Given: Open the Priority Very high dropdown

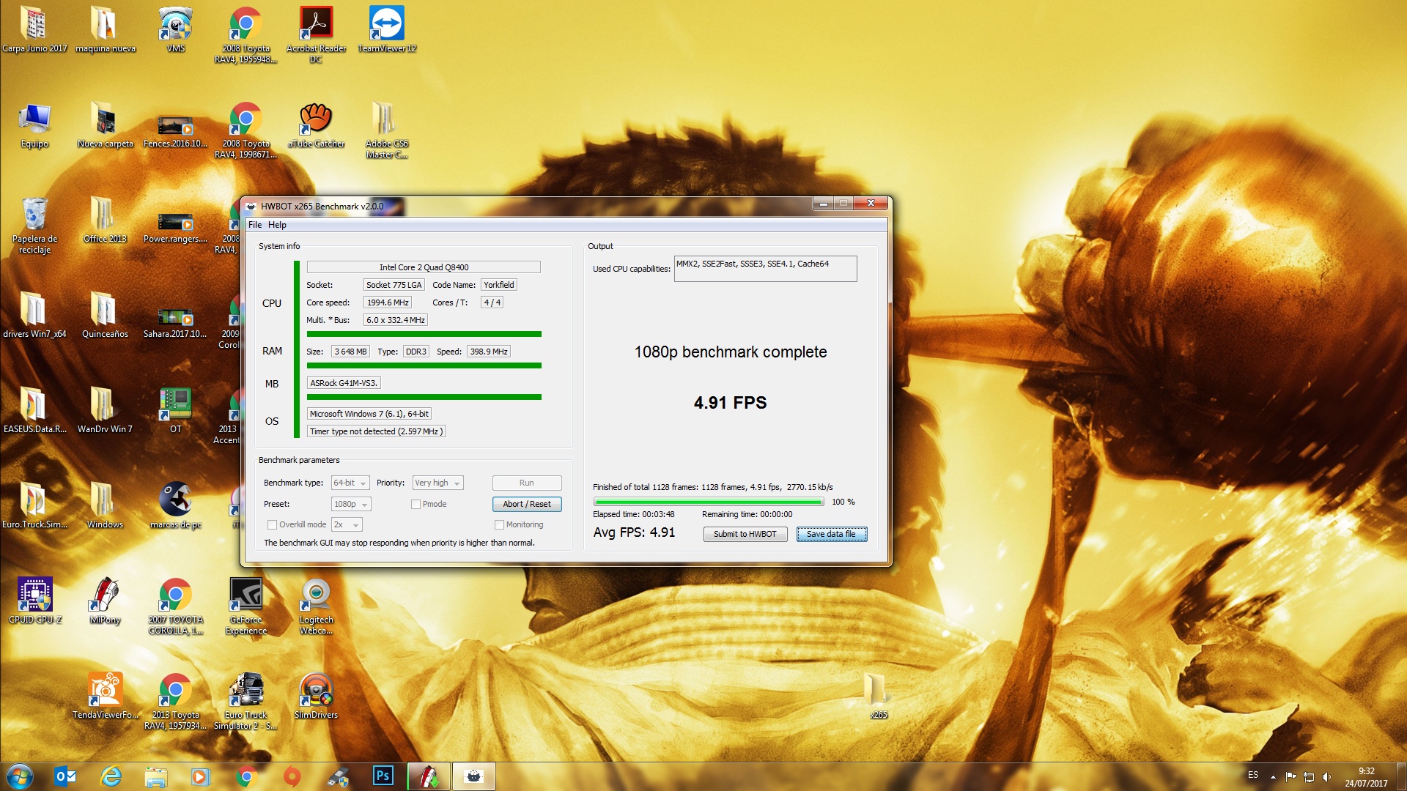Looking at the screenshot, I should [x=437, y=483].
